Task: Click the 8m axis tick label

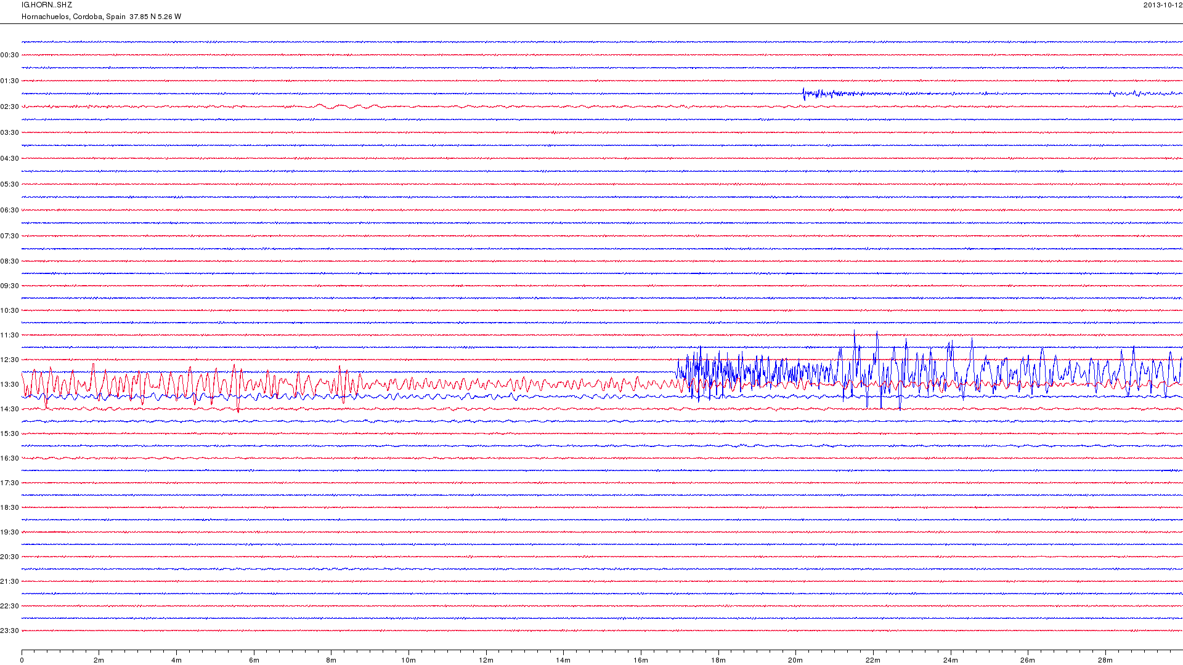Action: [331, 660]
